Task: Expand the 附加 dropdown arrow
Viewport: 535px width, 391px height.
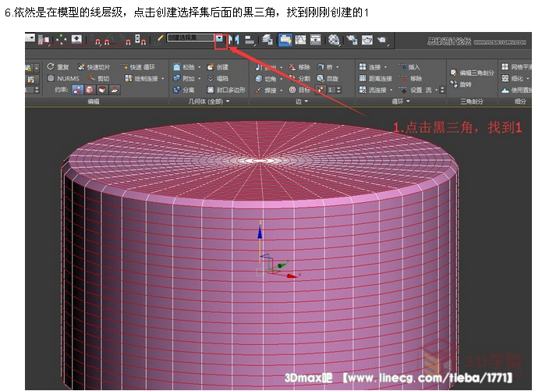Action: click(200, 79)
